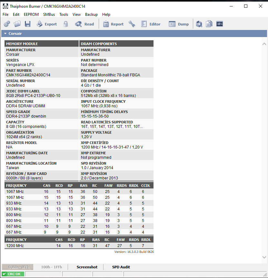The image size is (268, 278).
Task: Click the Supply Voltage 1,20 V value
Action: (86, 137)
